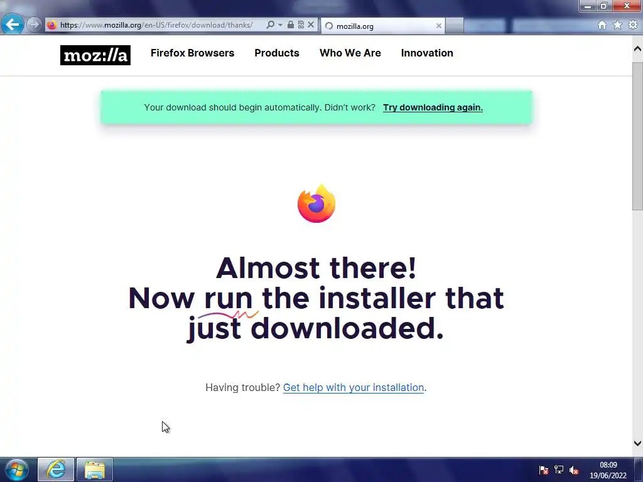643x482 pixels.
Task: Open the Tools gear menu
Action: [633, 25]
